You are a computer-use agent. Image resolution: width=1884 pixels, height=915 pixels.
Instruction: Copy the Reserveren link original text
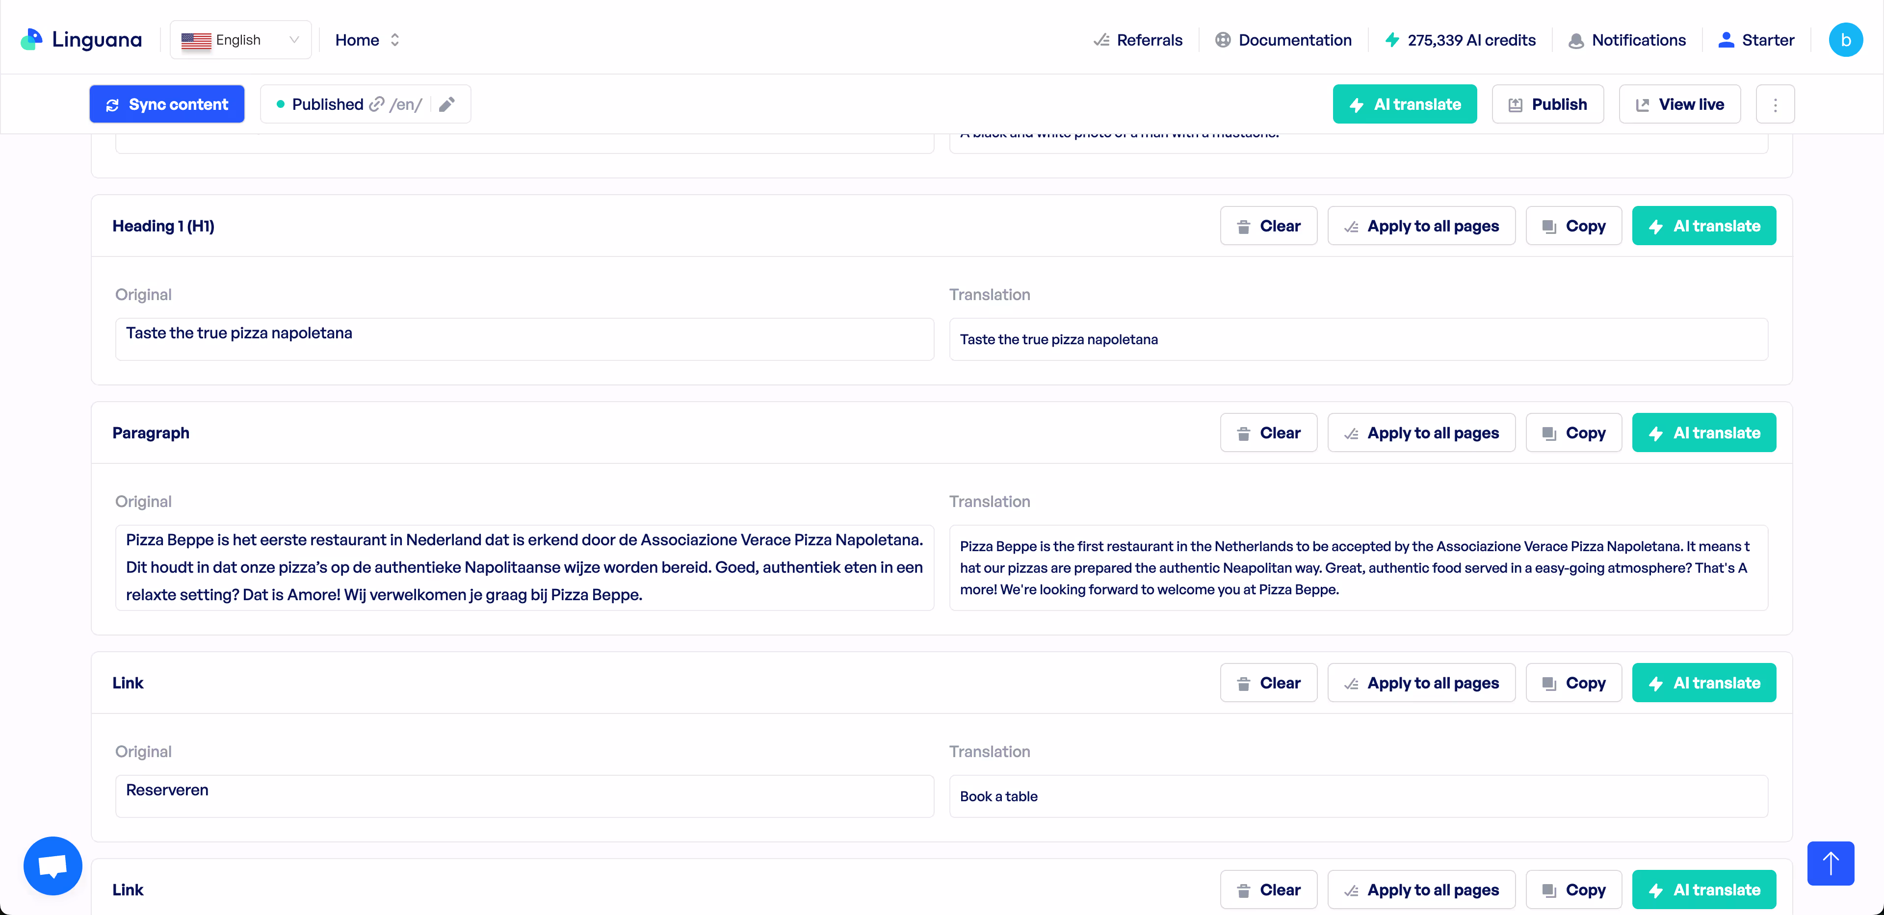(x=1573, y=683)
